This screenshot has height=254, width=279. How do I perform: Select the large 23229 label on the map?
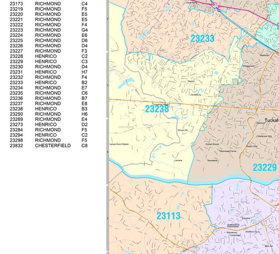click(x=265, y=167)
